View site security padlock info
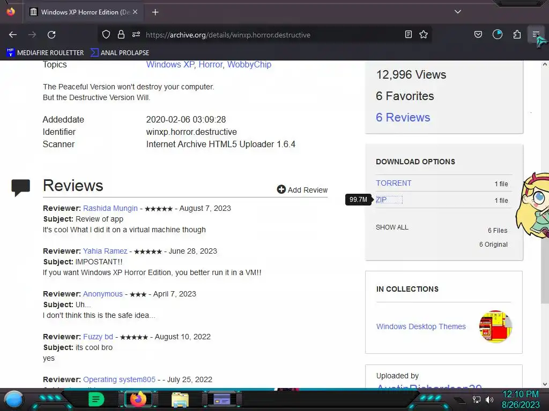Screen dimensions: 549x411 coord(121,34)
